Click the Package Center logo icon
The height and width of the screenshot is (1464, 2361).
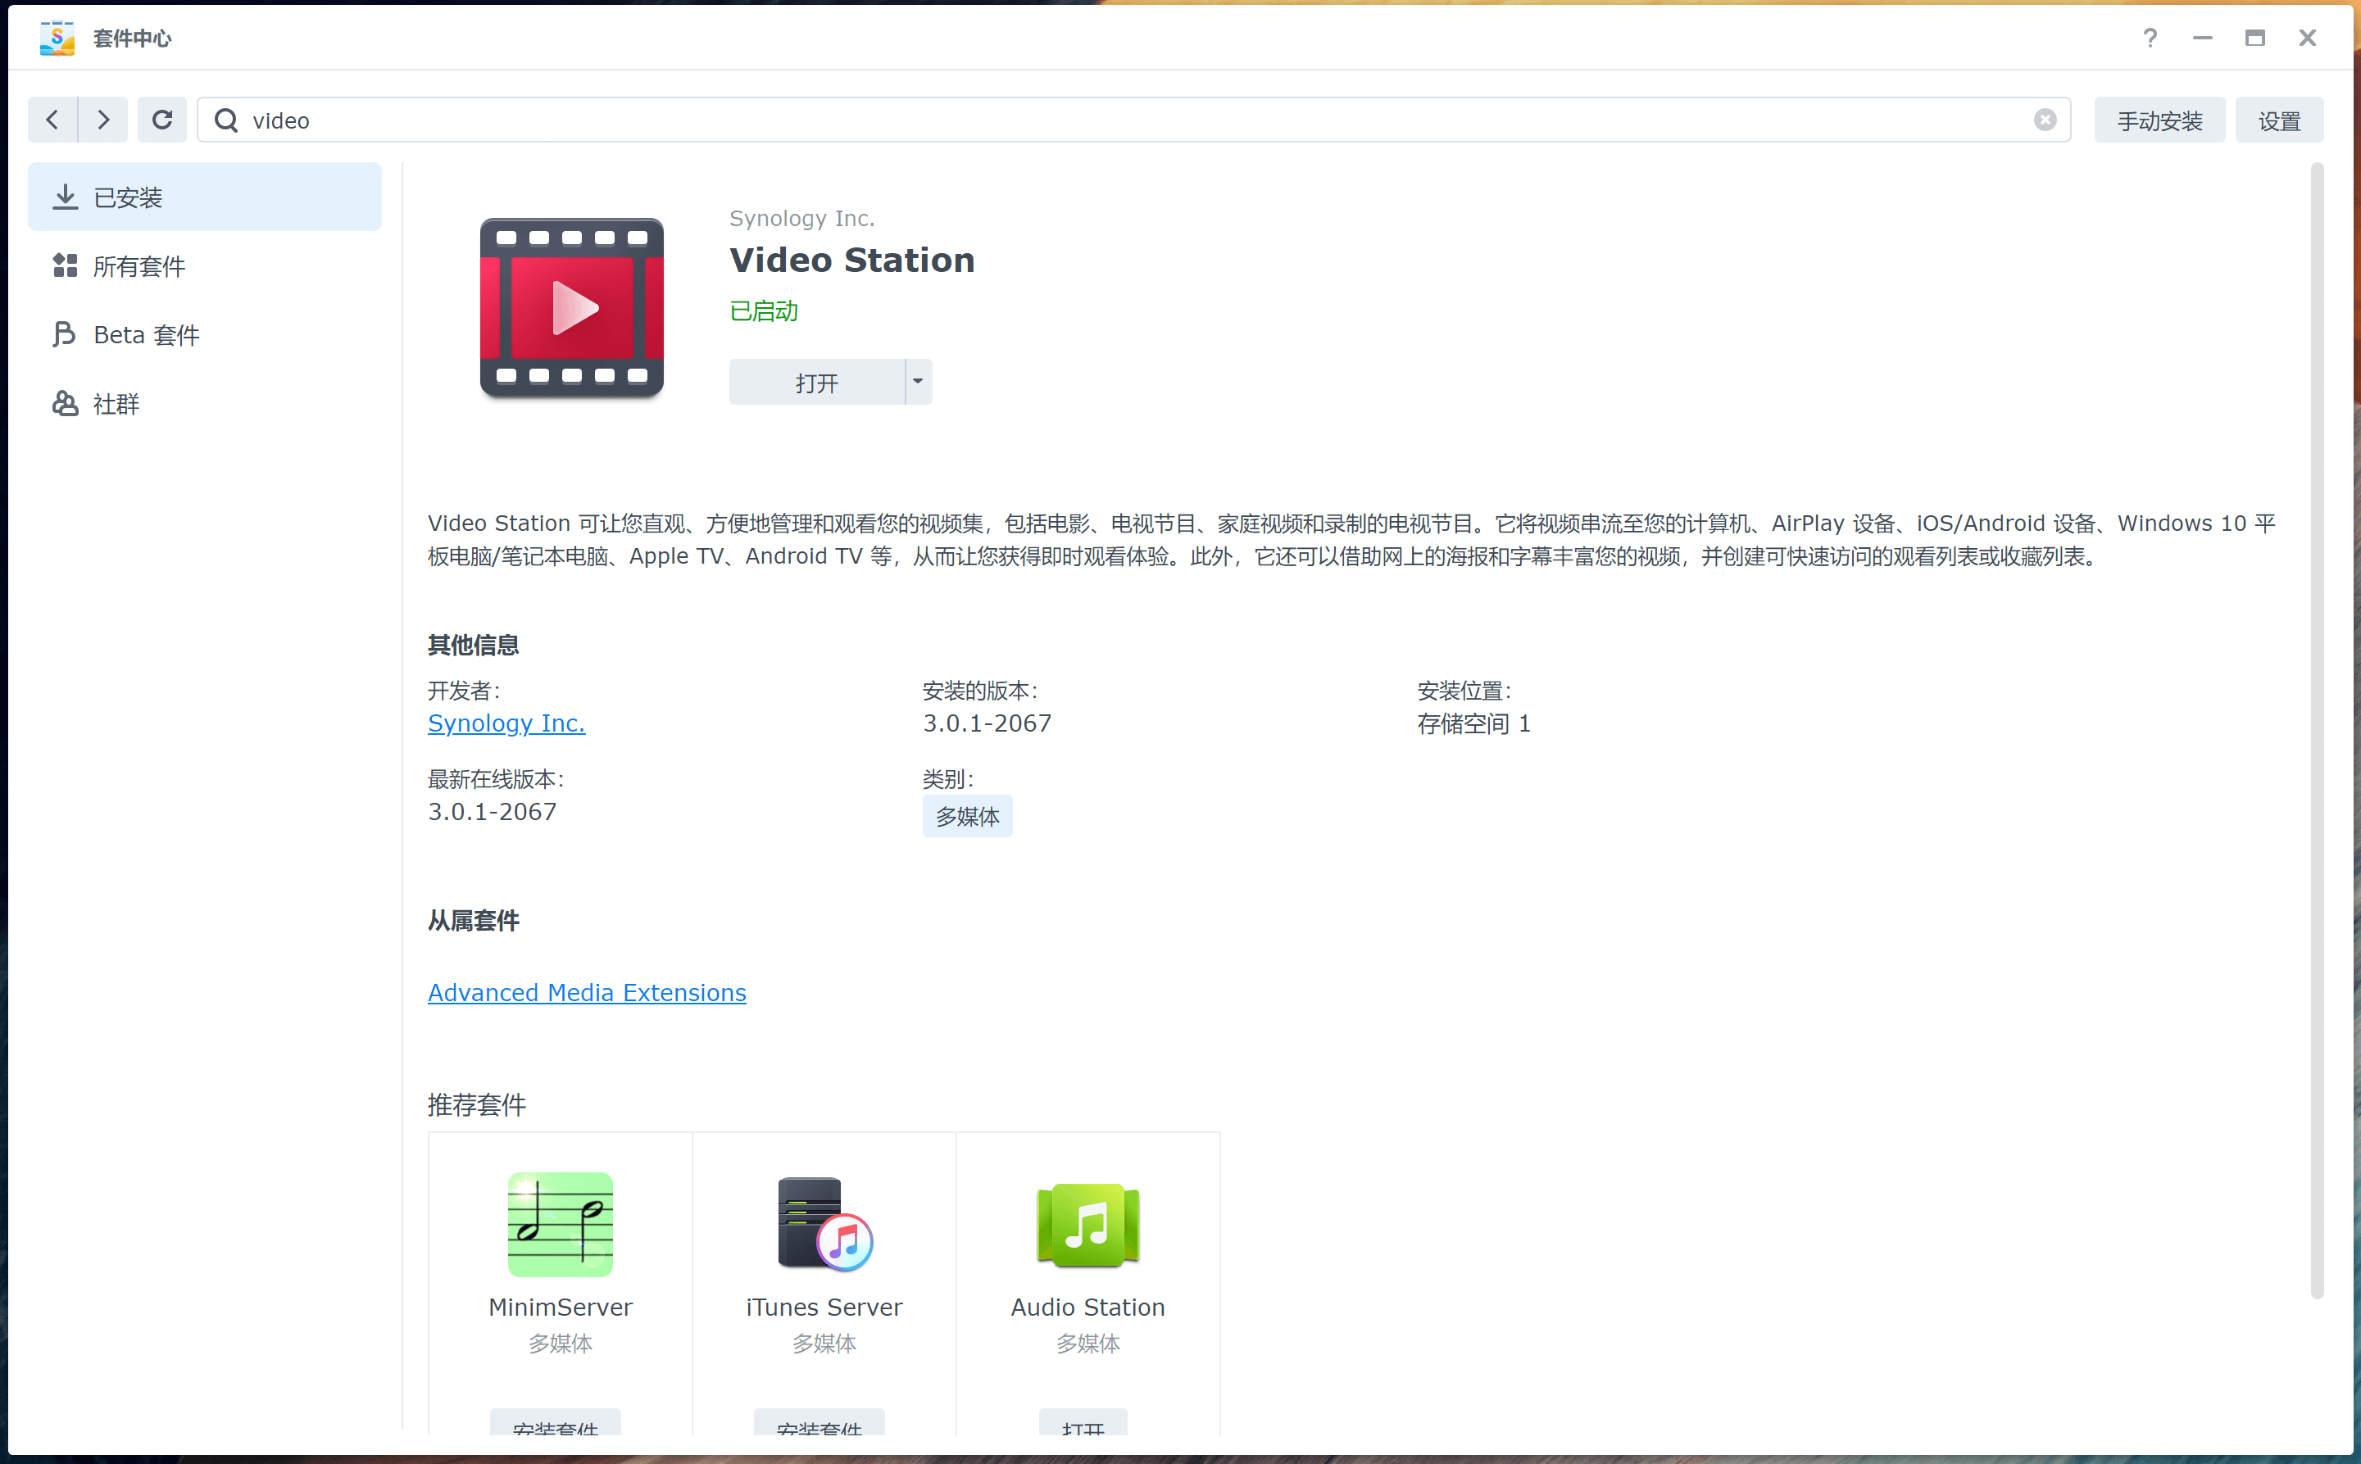click(57, 38)
